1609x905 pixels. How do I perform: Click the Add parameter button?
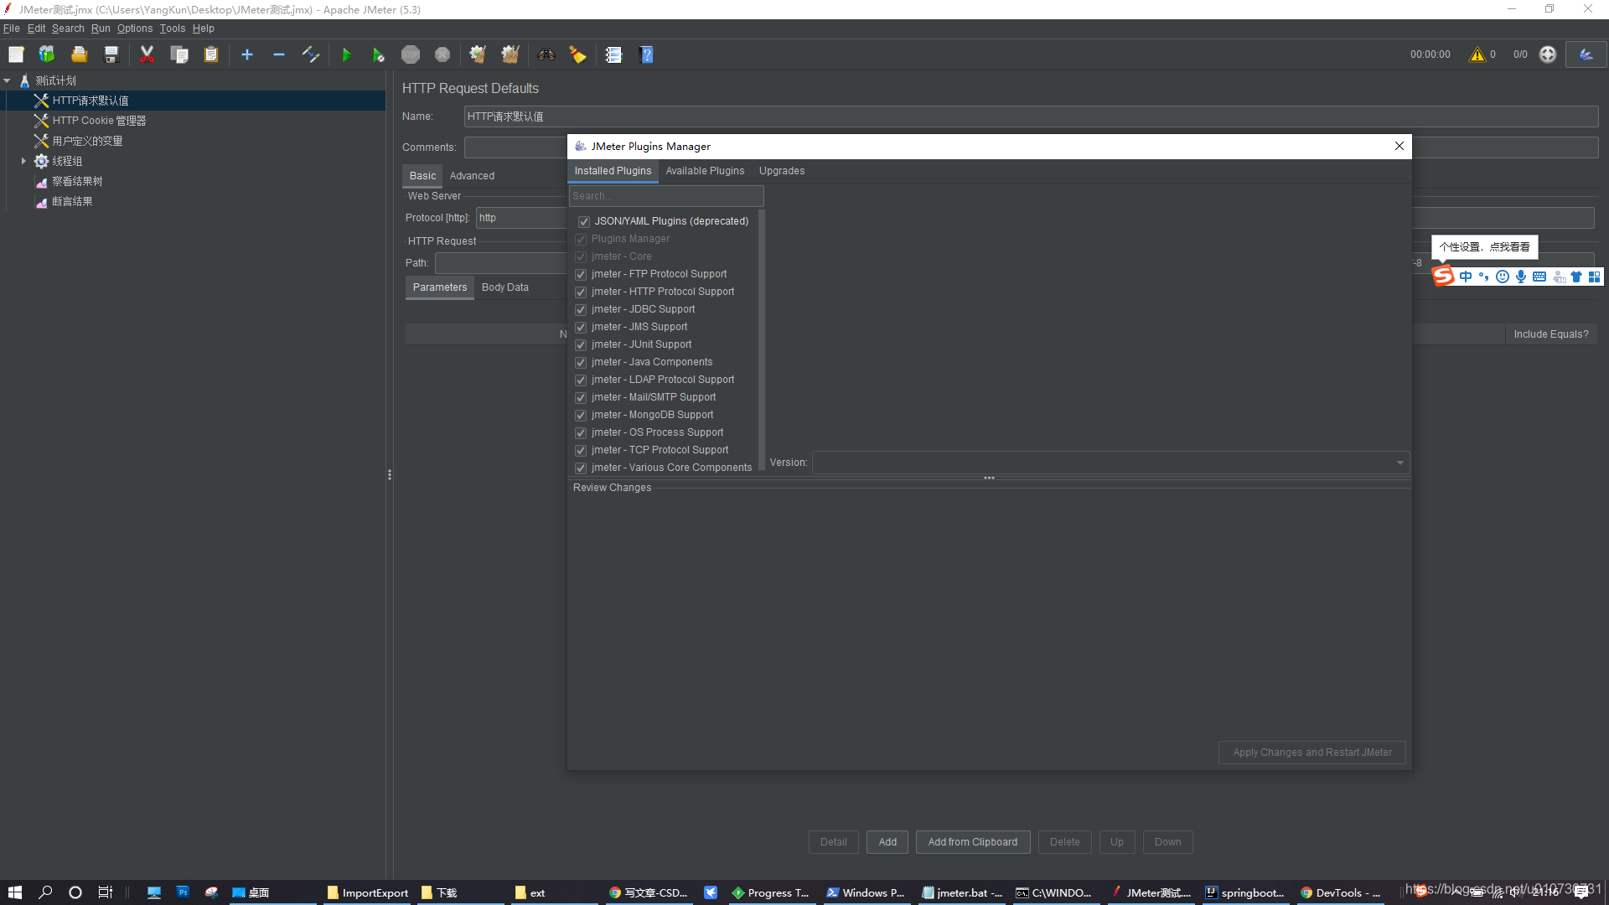[887, 842]
